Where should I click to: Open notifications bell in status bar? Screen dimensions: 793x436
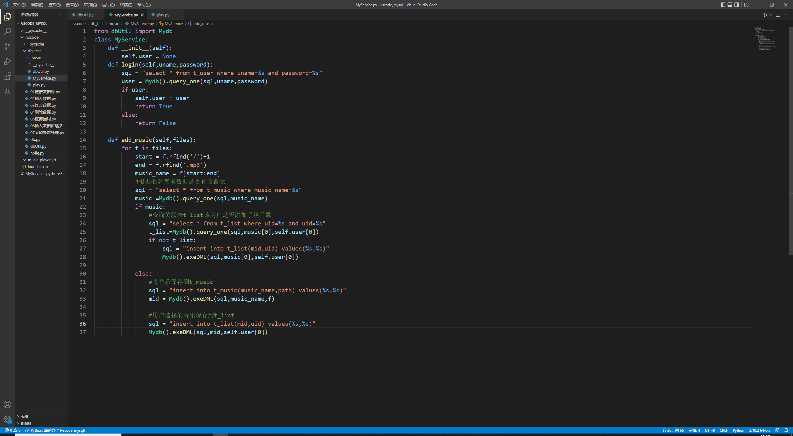786,430
